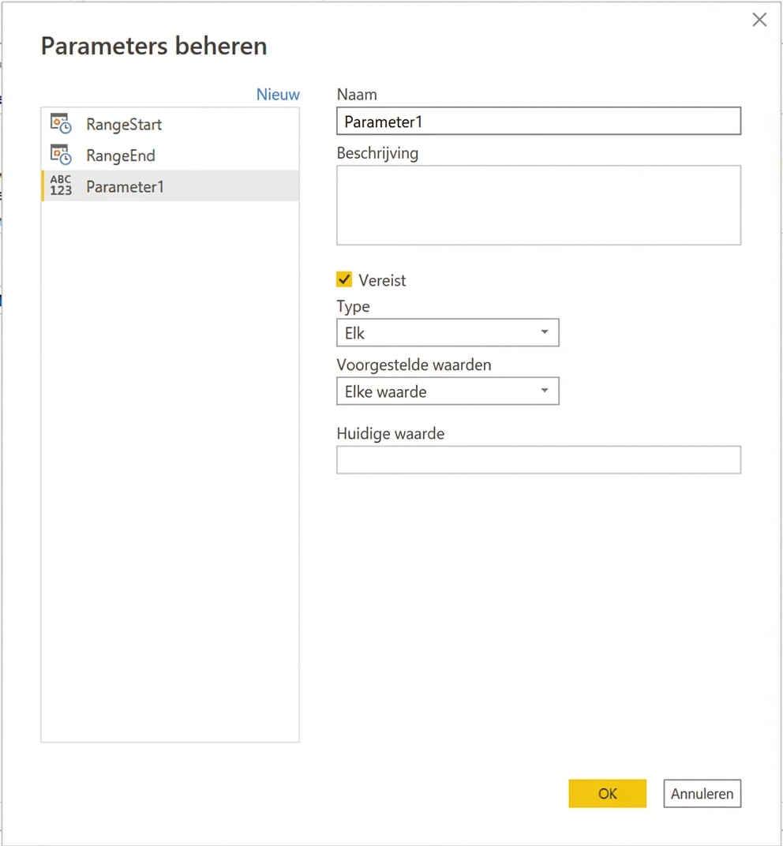Screen dimensions: 783x846
Task: Click inside the Naam input field
Action: pos(539,121)
